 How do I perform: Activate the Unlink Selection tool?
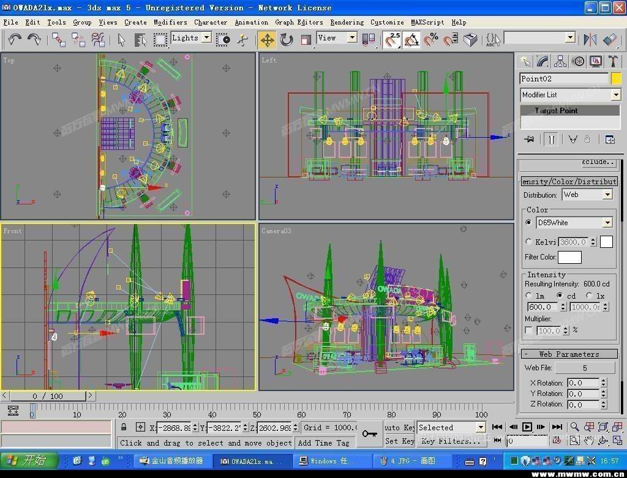[x=78, y=40]
